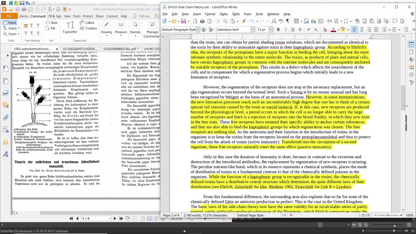The image size is (416, 234).
Task: Open Find and Replace in Writer
Action: tap(274, 21)
